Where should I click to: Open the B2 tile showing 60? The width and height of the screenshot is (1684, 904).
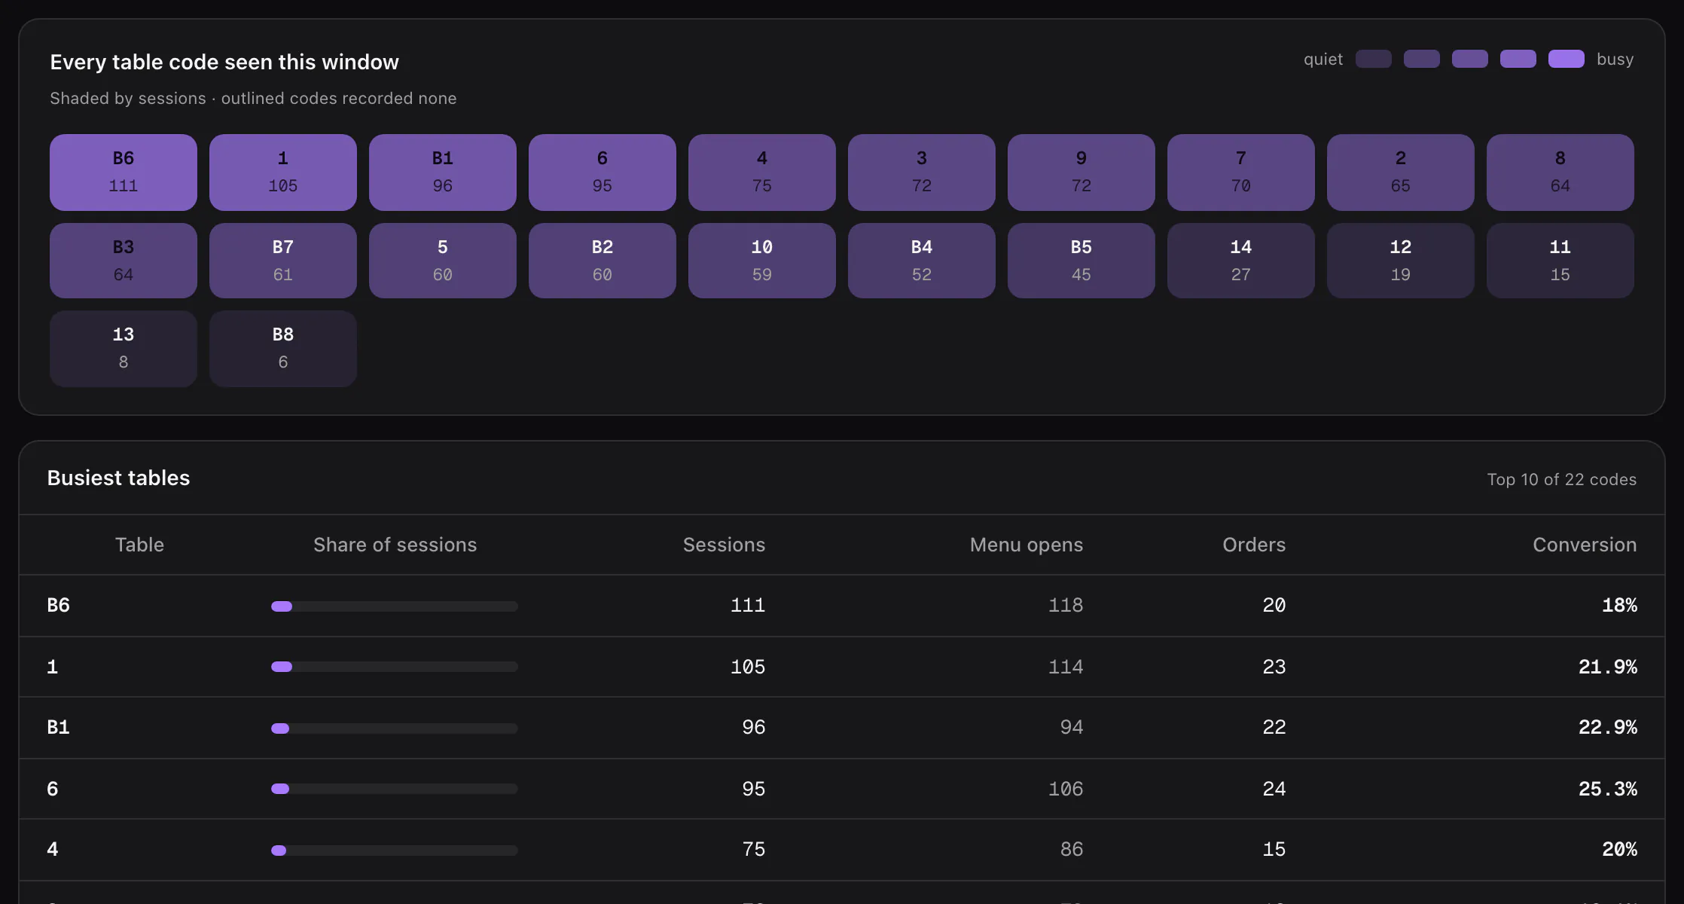(603, 261)
